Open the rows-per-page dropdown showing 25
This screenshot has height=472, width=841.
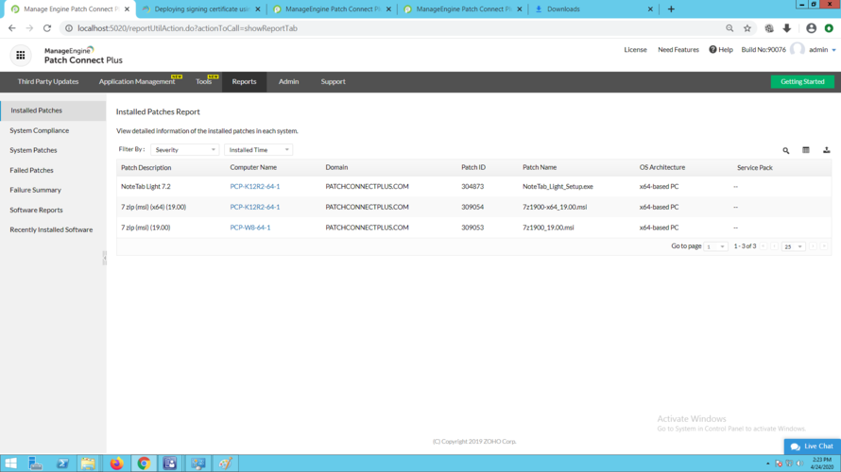point(792,246)
